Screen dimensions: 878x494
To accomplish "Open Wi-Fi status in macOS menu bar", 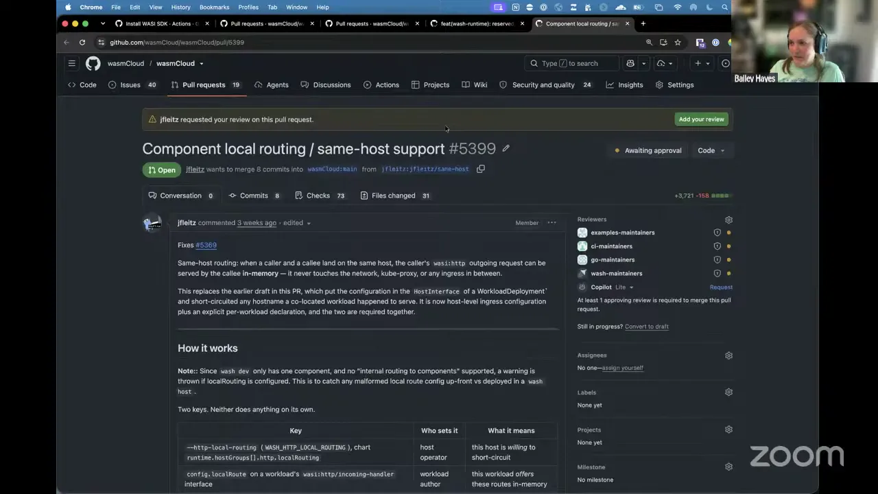I will click(678, 8).
